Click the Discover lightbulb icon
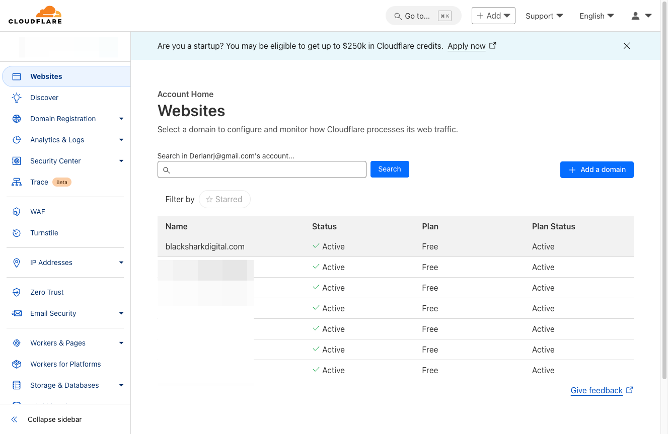The height and width of the screenshot is (434, 668). point(17,98)
